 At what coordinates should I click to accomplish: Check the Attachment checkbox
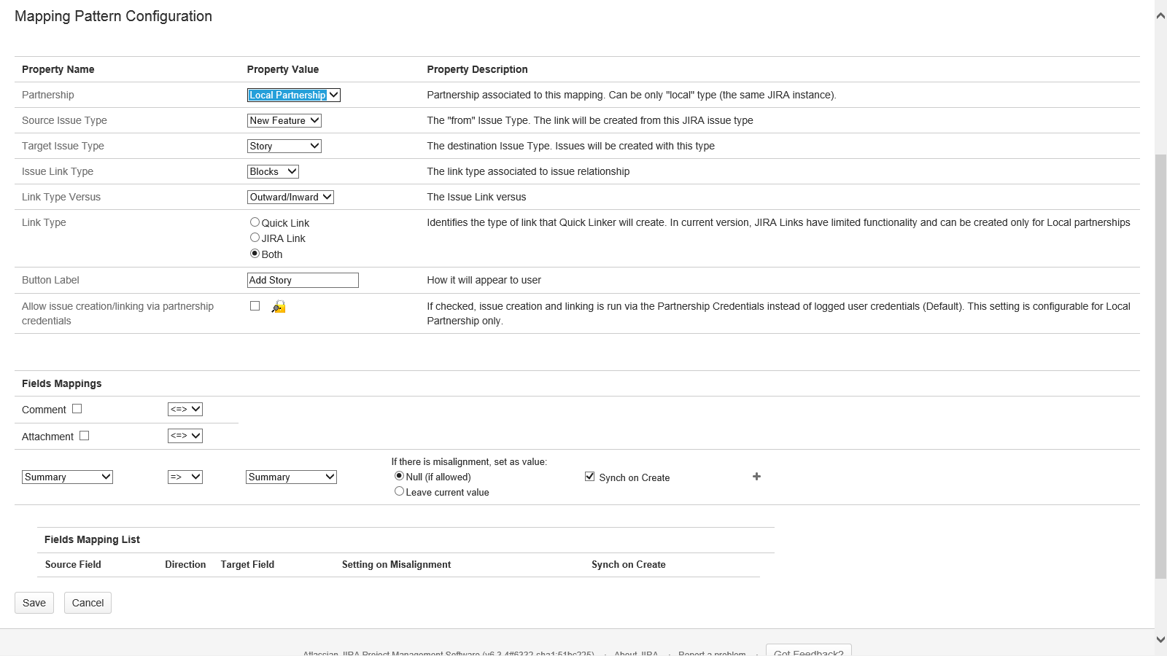85,436
